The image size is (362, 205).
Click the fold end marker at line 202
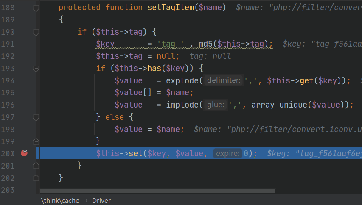click(x=36, y=178)
